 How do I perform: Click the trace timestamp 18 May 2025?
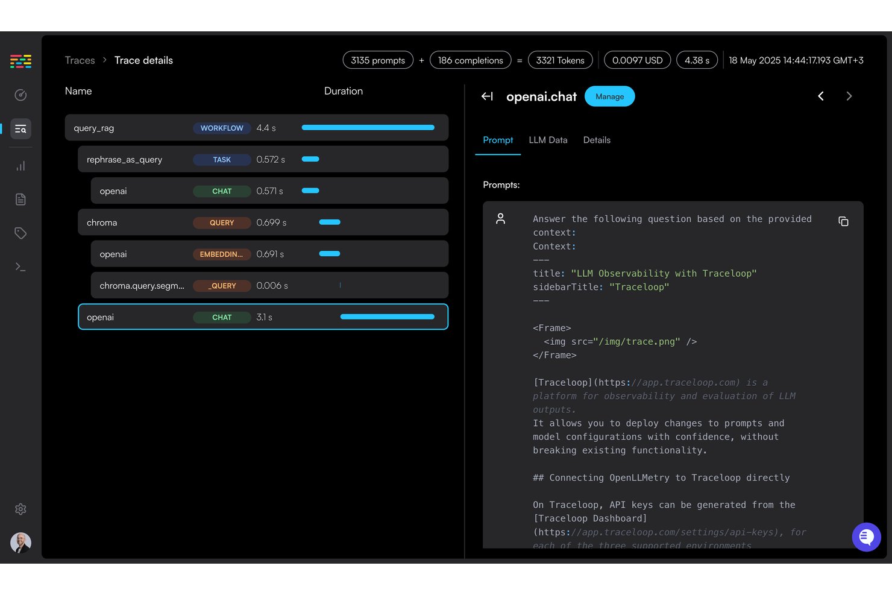point(796,60)
